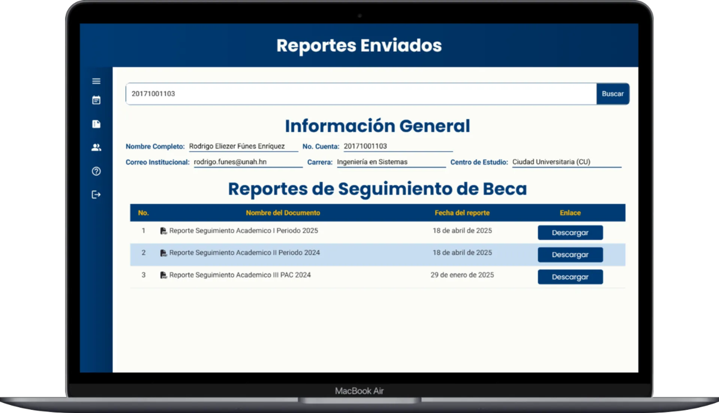Viewport: 719px width, 413px height.
Task: Open the calendar icon in sidebar
Action: [96, 100]
